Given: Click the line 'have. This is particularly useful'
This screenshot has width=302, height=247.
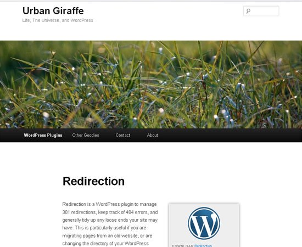Looking at the screenshot, I should [x=104, y=228].
